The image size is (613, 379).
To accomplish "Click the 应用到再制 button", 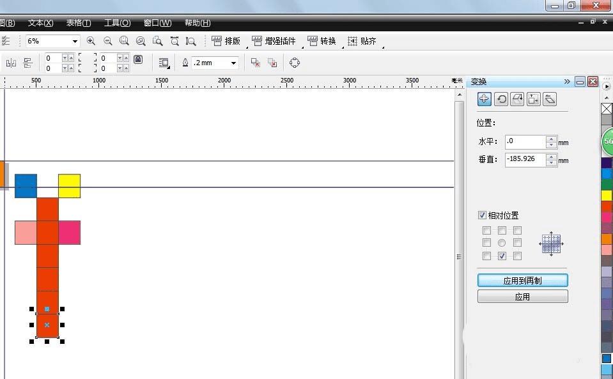I will click(523, 281).
